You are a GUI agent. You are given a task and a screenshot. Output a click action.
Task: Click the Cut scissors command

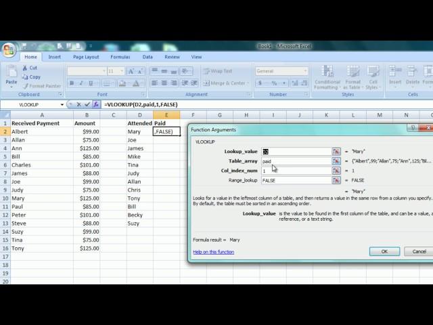[x=29, y=68]
